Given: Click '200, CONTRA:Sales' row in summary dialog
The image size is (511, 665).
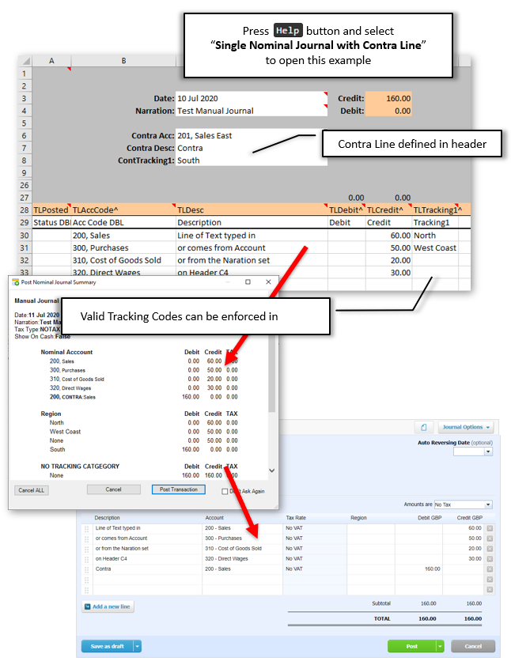Looking at the screenshot, I should pos(143,397).
